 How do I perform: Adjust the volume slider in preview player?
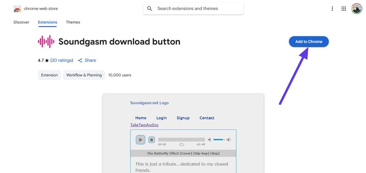coord(219,140)
